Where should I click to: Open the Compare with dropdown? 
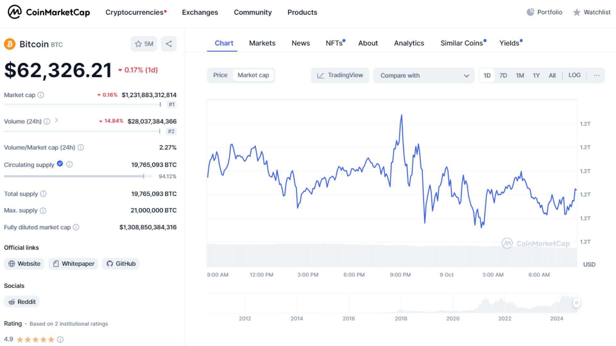pos(424,75)
